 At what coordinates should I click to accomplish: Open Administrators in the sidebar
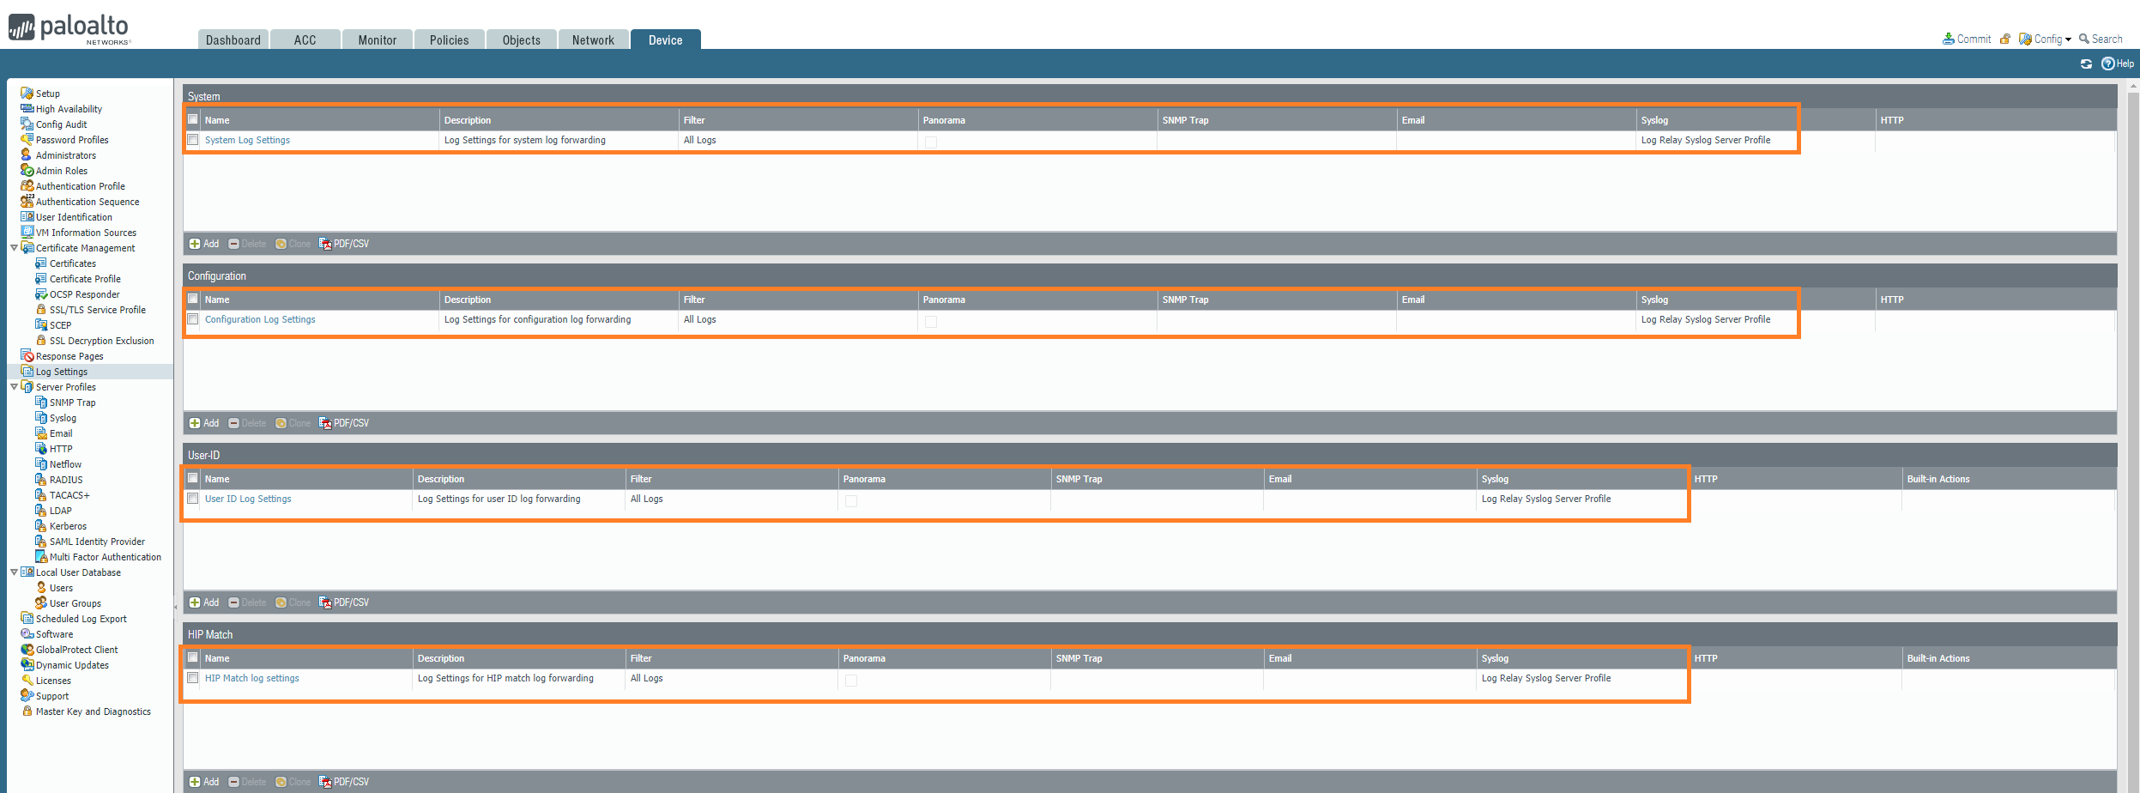65,156
